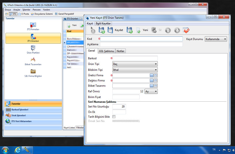Screen dimensions: 235x154
Task: Browse Dağıtıcı Firma with ellipsis button
Action: coord(152,81)
